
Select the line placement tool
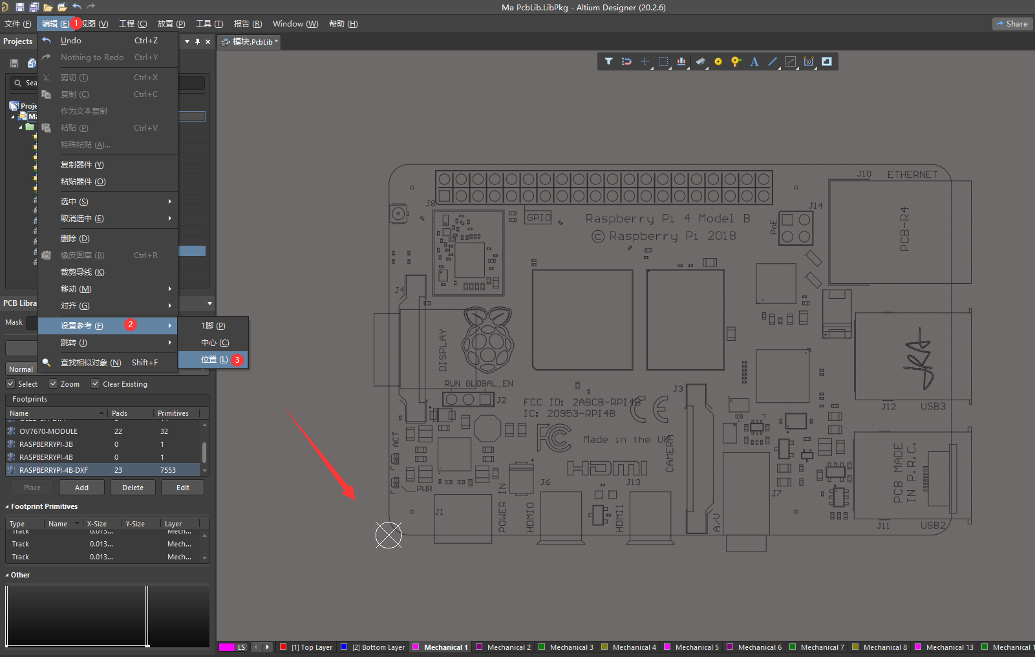(772, 61)
